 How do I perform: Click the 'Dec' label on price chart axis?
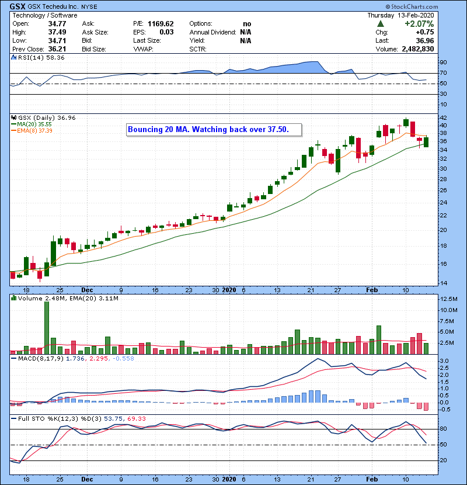pyautogui.click(x=87, y=290)
